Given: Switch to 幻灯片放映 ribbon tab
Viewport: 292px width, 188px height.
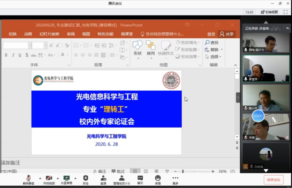Looking at the screenshot, I should click(49, 34).
